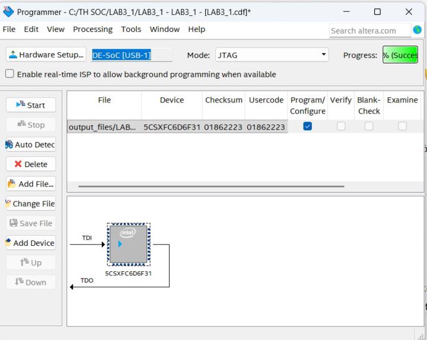Click the 5CSXFC6D6F31 device cell in table
The height and width of the screenshot is (340, 427).
172,127
